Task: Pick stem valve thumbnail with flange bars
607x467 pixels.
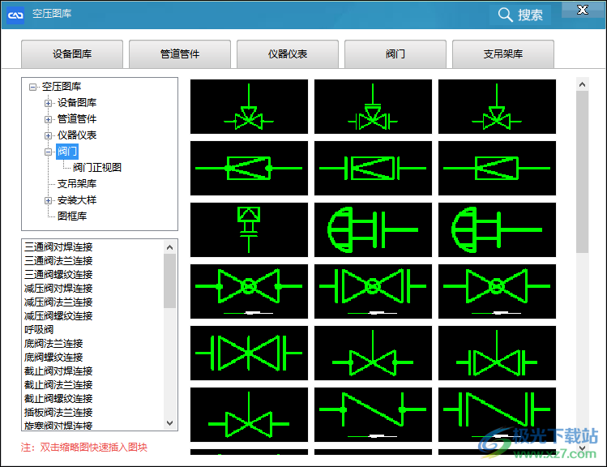Action: pyautogui.click(x=497, y=353)
